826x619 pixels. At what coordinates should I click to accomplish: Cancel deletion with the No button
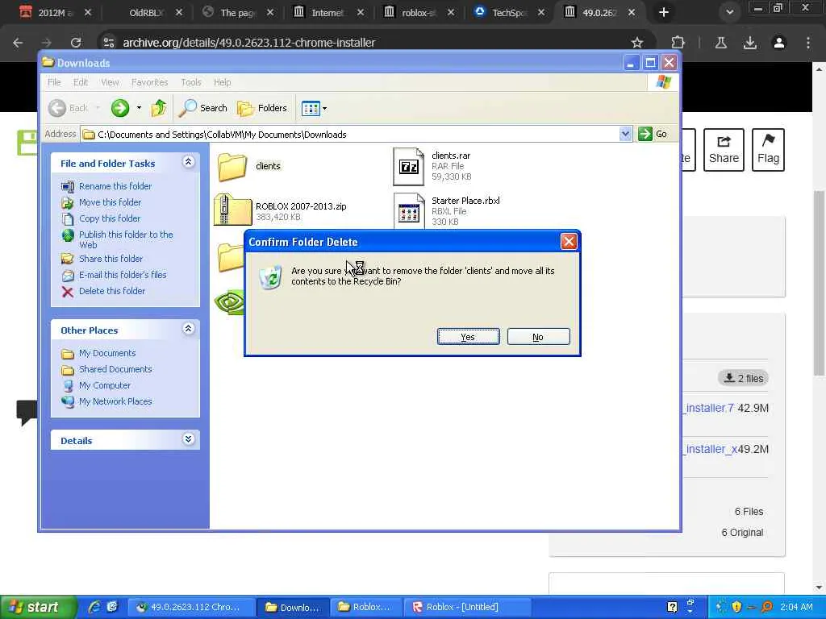click(x=538, y=337)
